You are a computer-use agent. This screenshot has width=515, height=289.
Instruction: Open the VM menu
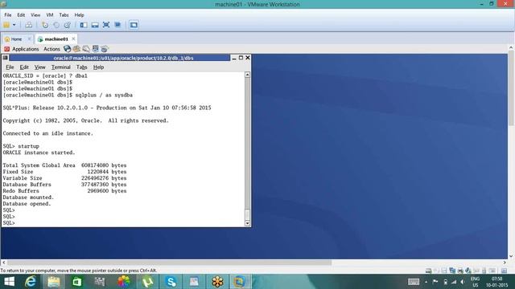pyautogui.click(x=50, y=15)
